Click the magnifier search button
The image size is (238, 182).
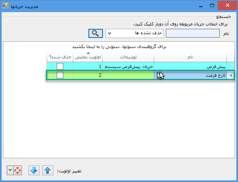[x=95, y=33]
